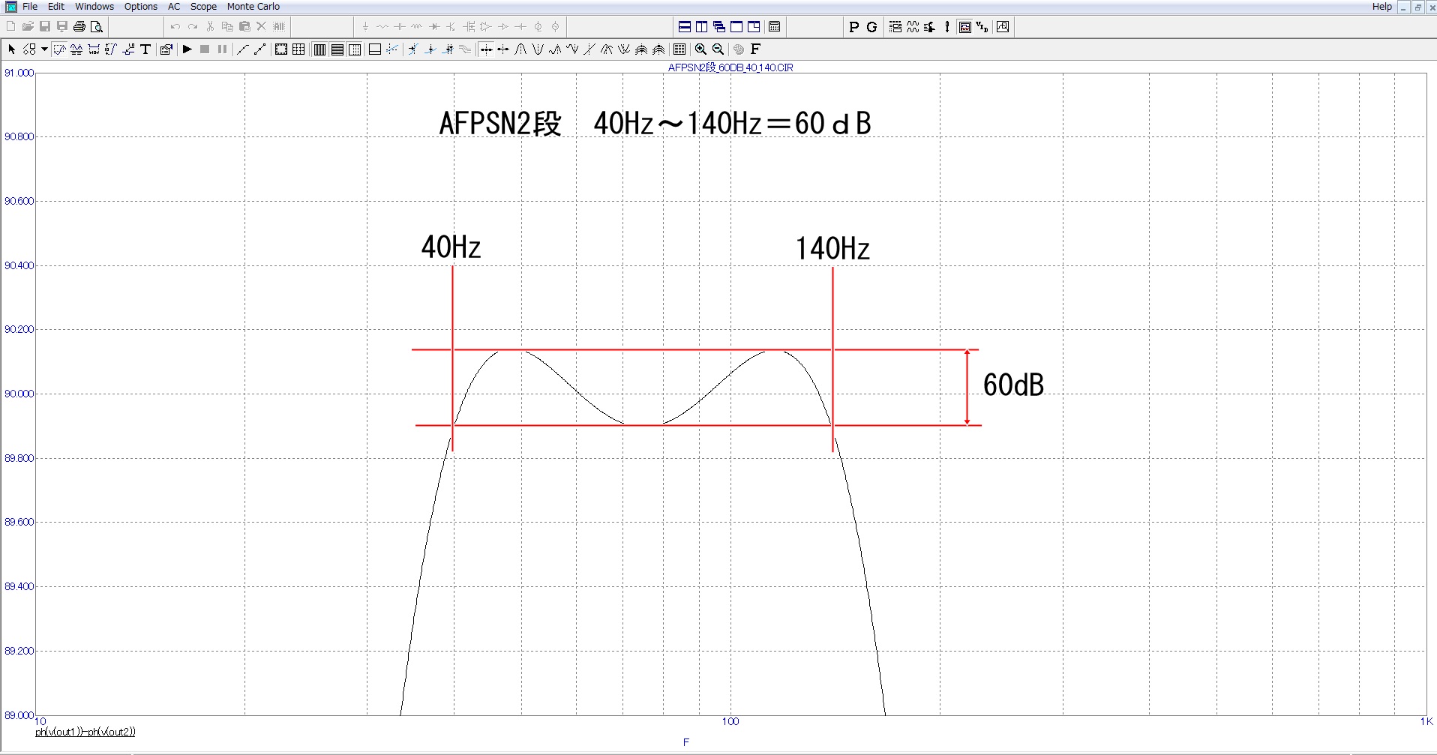Click the G button in toolbar
The width and height of the screenshot is (1437, 755).
[871, 27]
